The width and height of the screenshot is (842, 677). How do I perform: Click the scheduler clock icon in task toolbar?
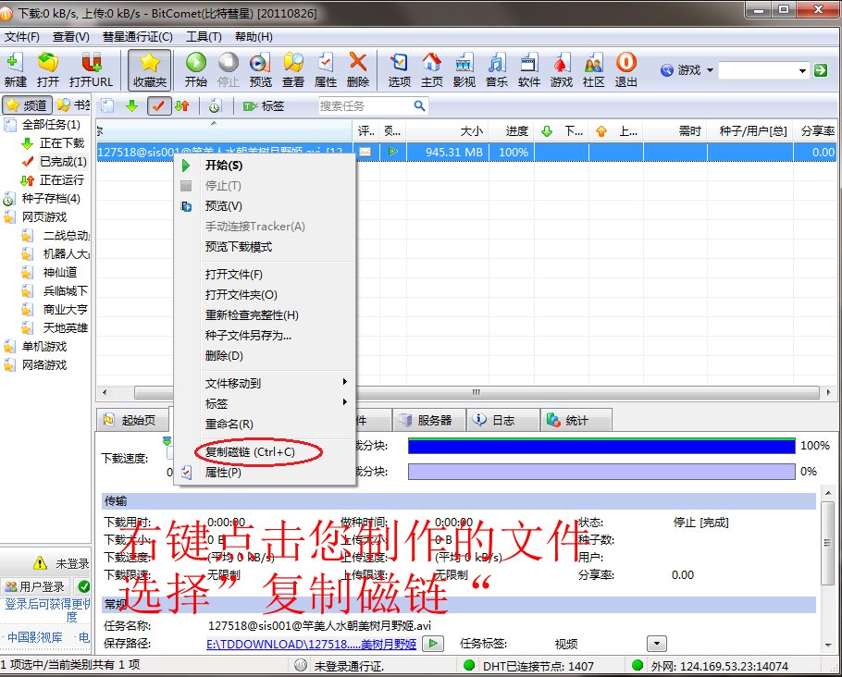click(x=215, y=105)
